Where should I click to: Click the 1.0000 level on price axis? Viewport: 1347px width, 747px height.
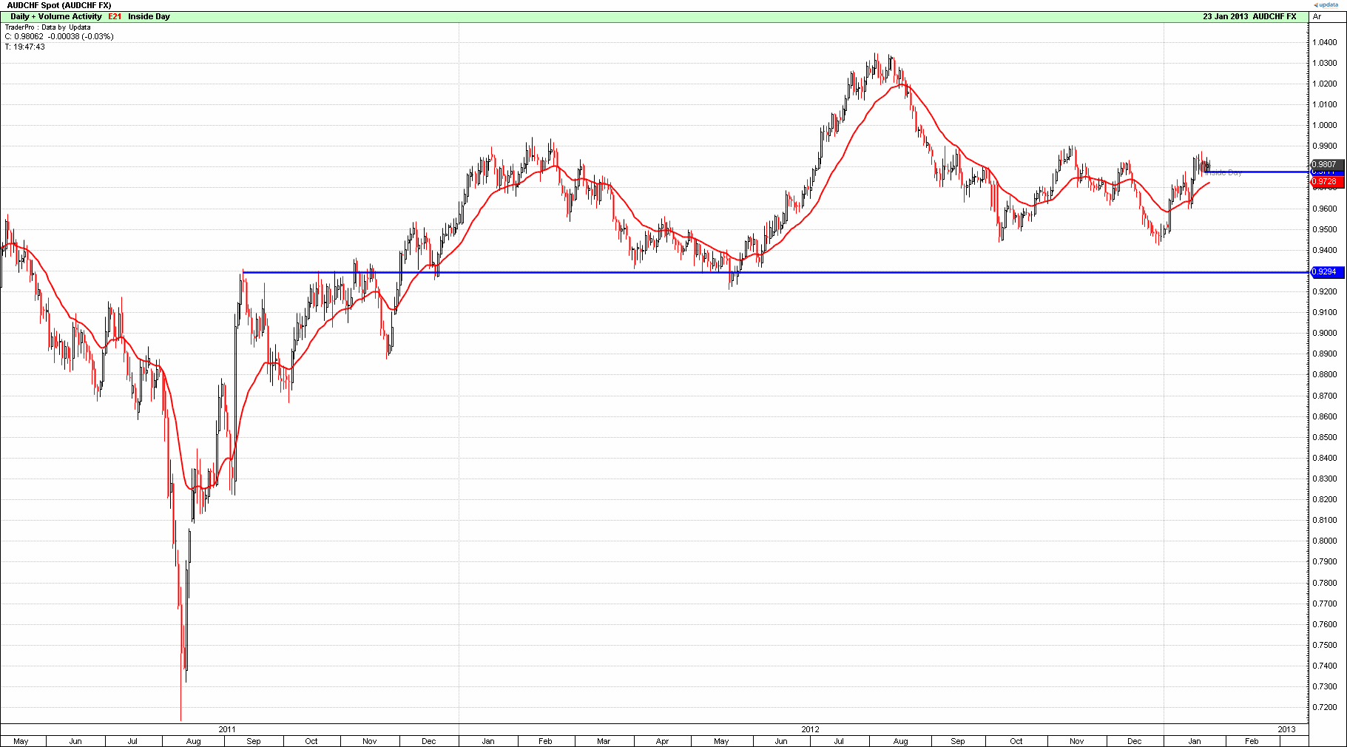pyautogui.click(x=1324, y=126)
